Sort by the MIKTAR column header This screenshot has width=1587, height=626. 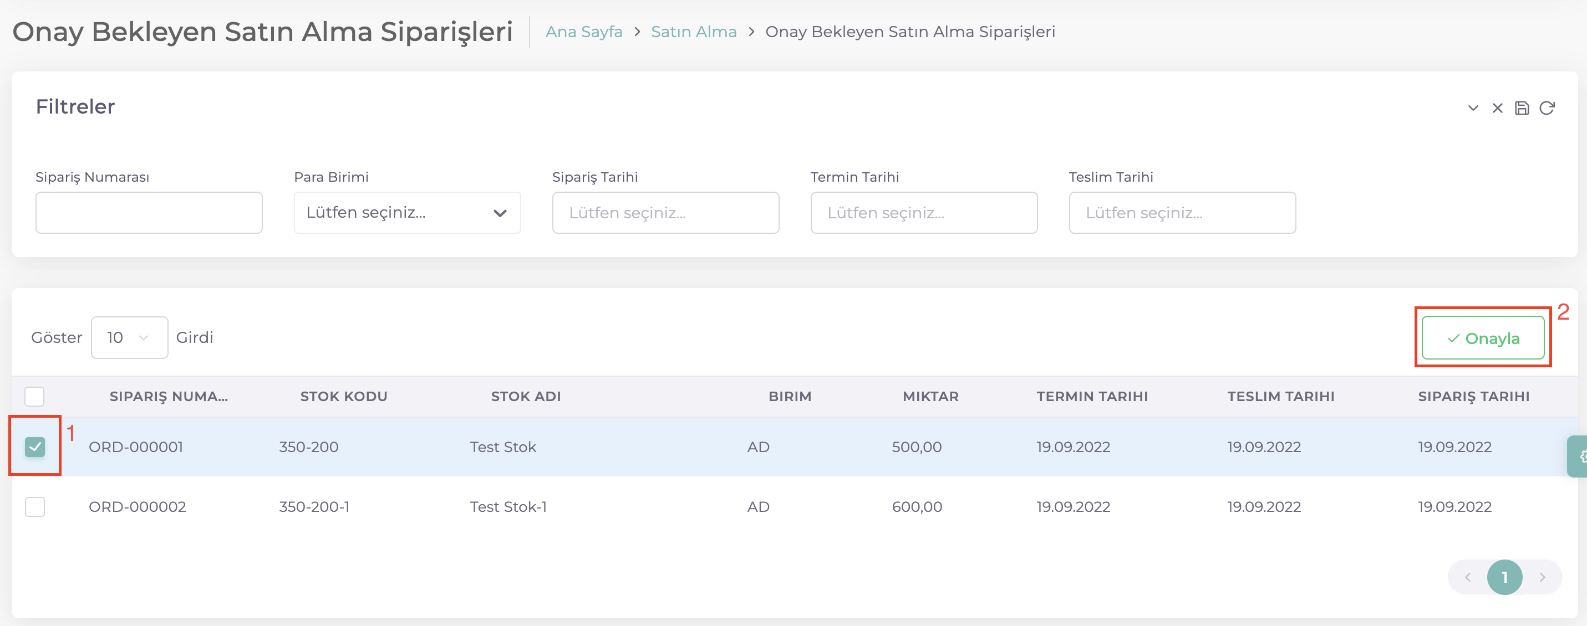pos(930,396)
